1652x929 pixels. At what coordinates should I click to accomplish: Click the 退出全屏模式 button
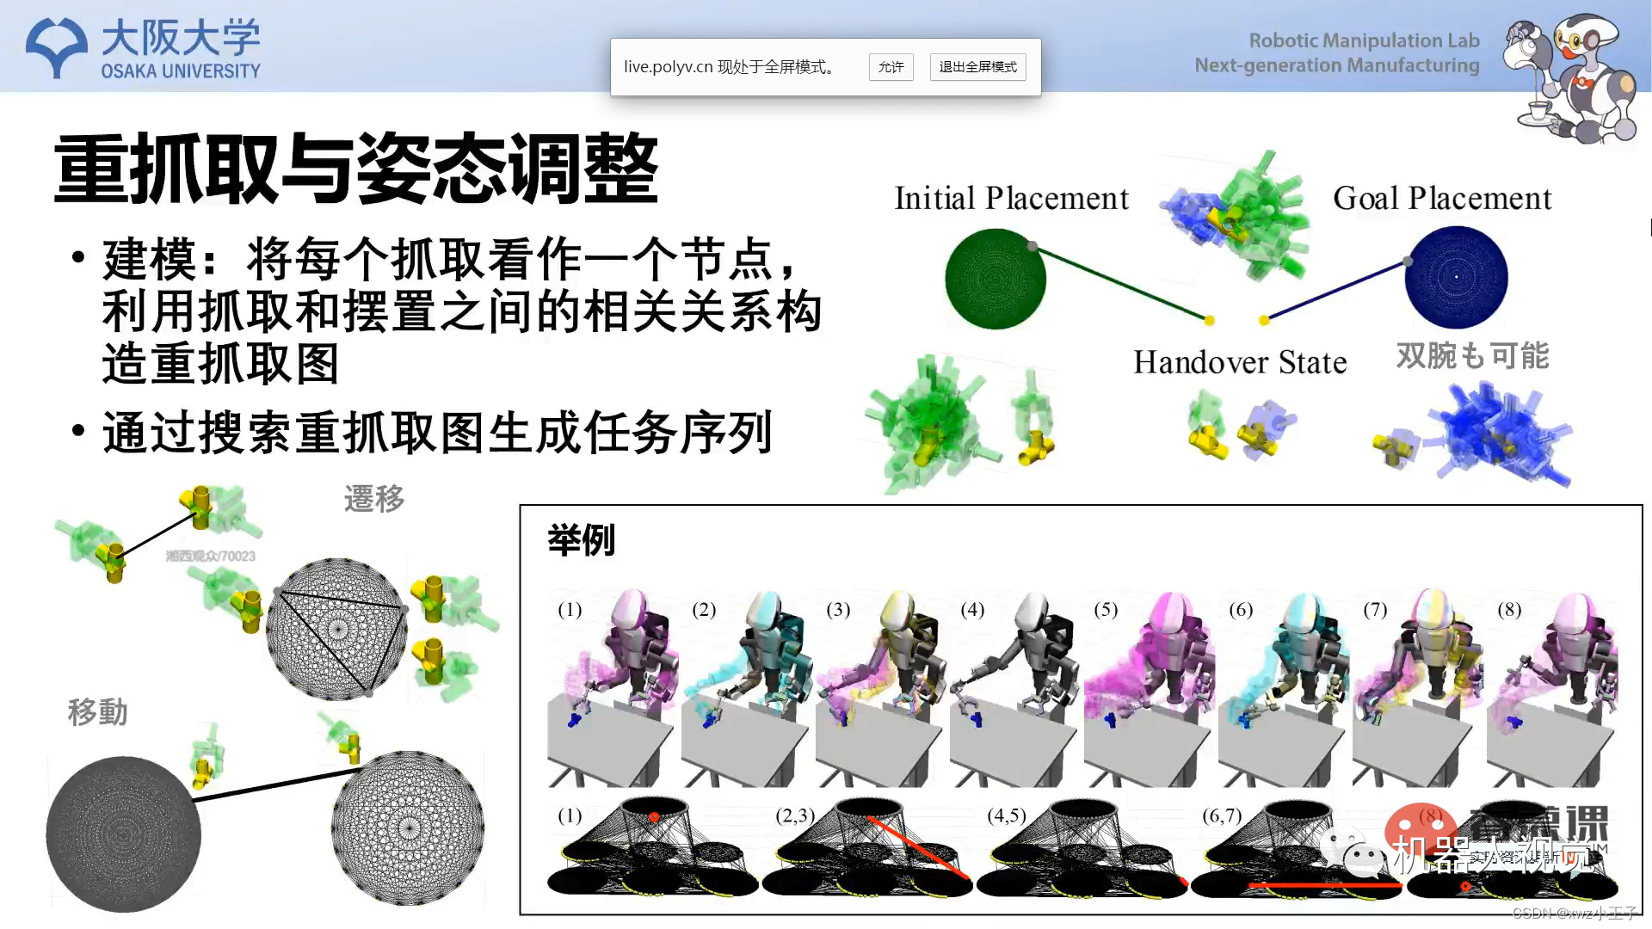pos(977,67)
